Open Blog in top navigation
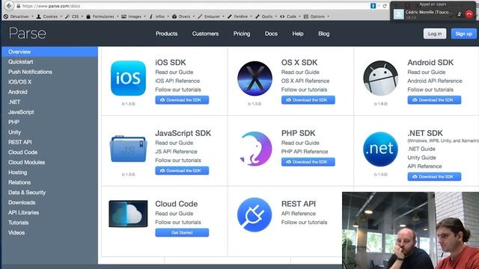This screenshot has width=479, height=269. (x=324, y=34)
